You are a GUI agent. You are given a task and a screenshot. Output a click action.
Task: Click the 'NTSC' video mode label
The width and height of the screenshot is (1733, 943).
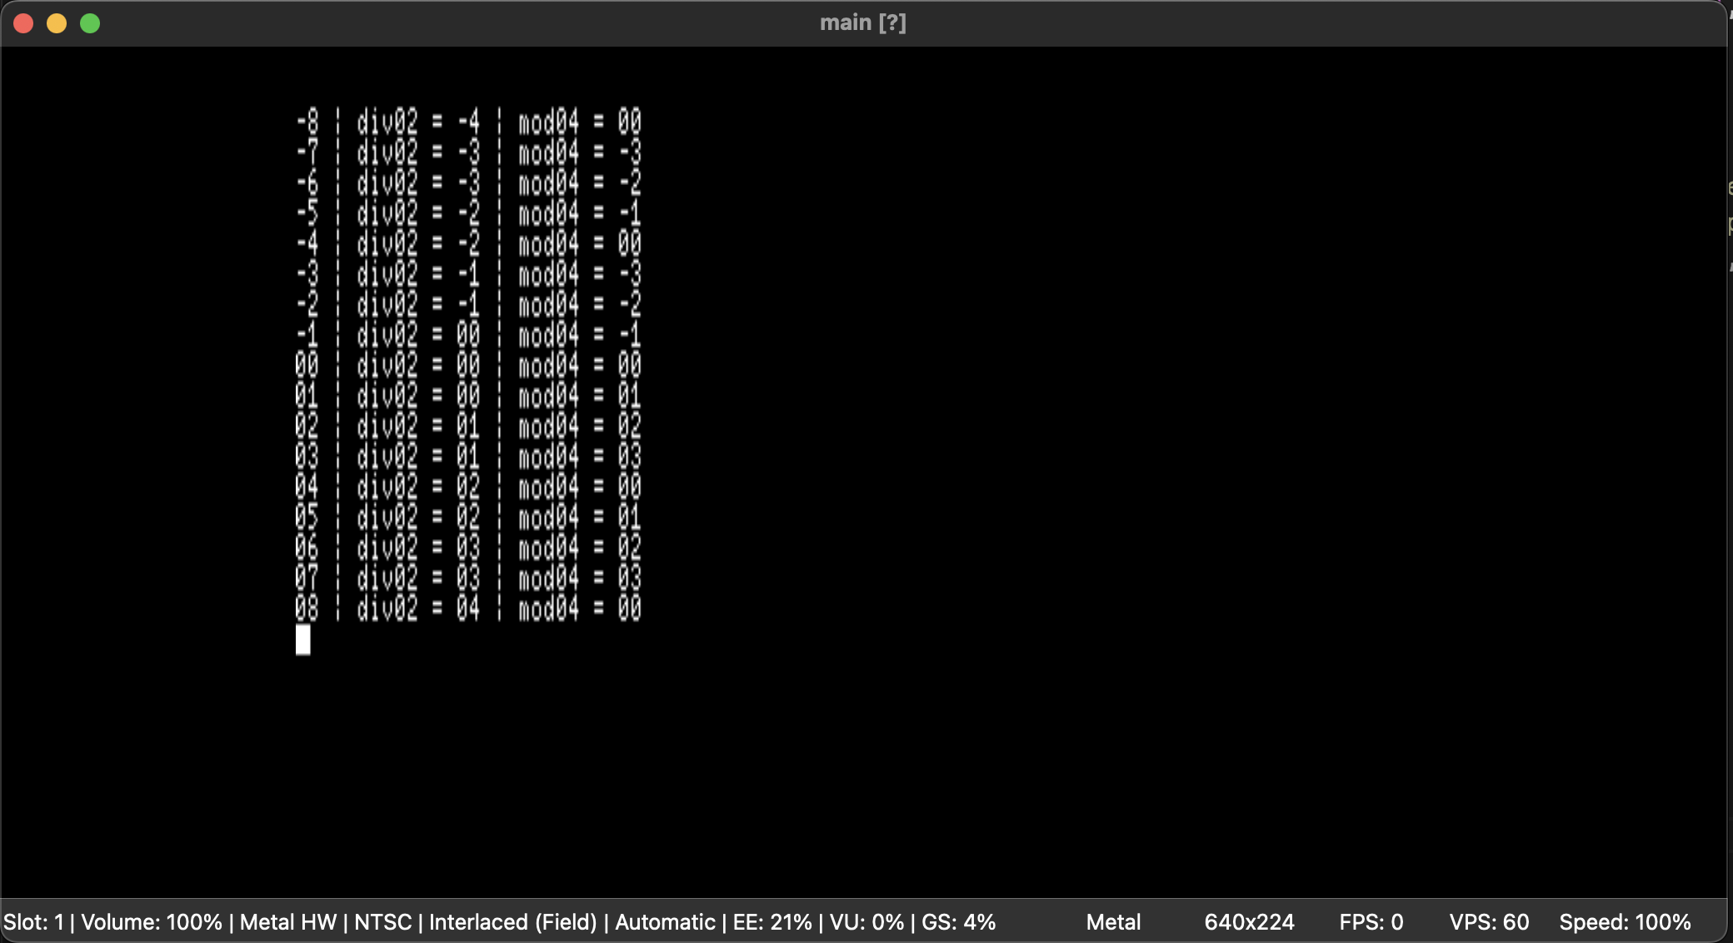pyautogui.click(x=383, y=922)
